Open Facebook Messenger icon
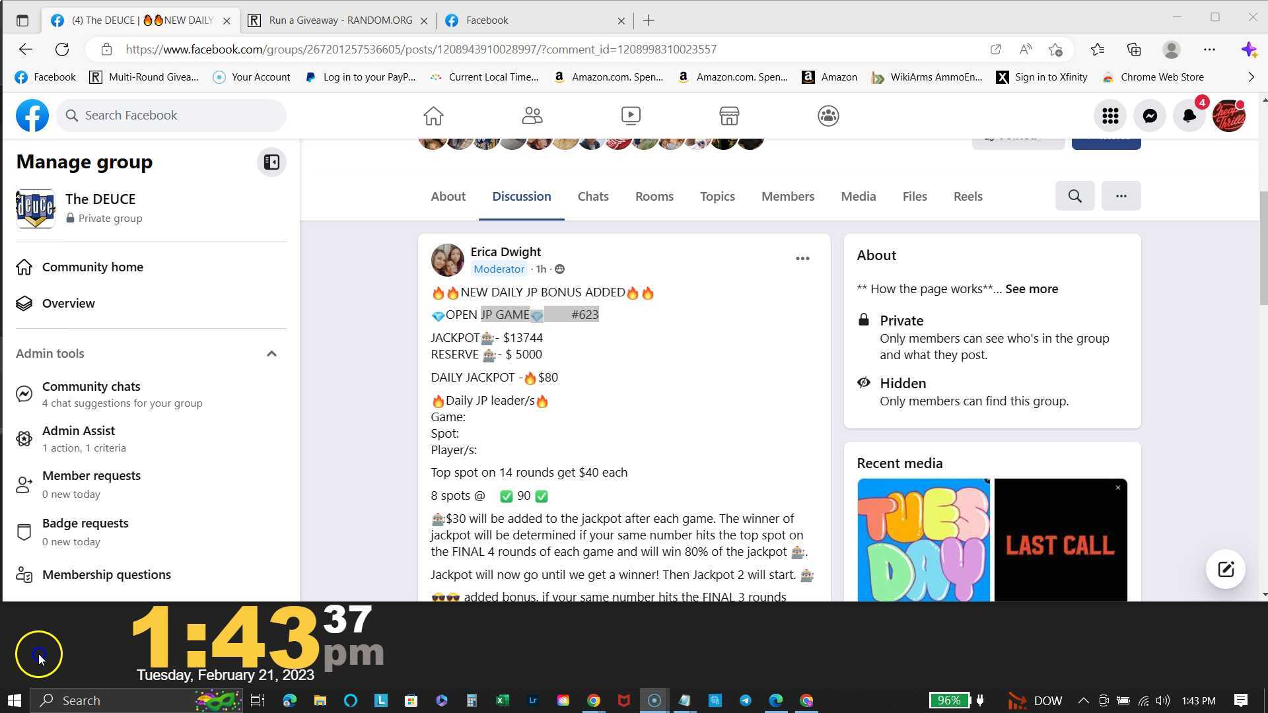This screenshot has width=1268, height=713. (x=1150, y=116)
